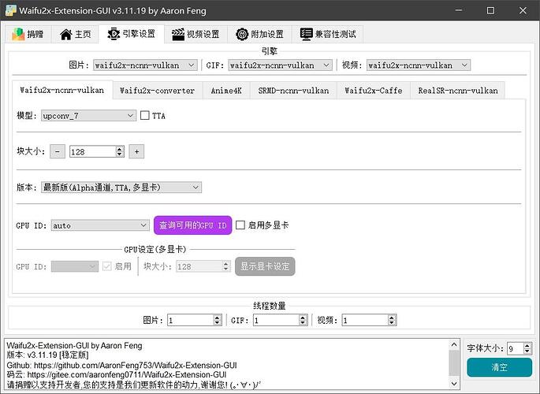Expand the GIF engine dropdown

click(x=280, y=65)
